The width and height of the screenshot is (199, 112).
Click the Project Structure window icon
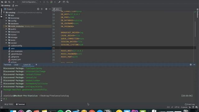pos(64,2)
